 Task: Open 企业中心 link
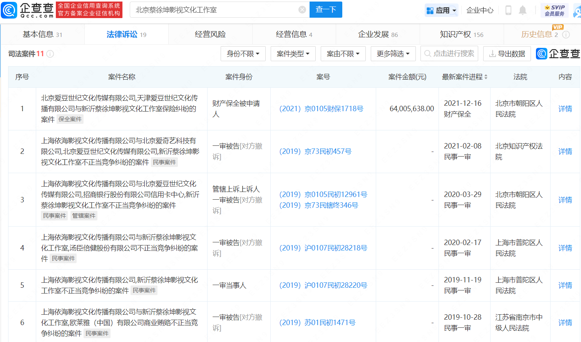pos(480,10)
